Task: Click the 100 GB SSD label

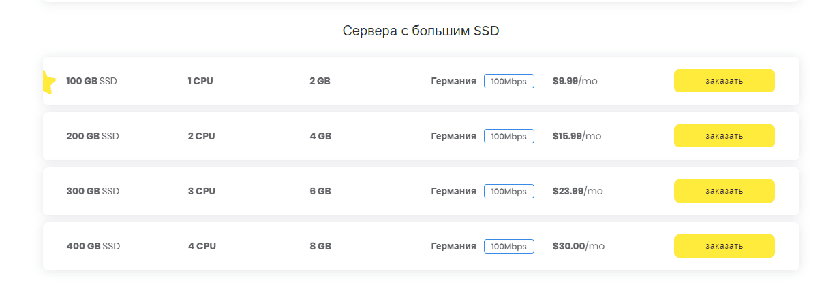Action: coord(91,82)
